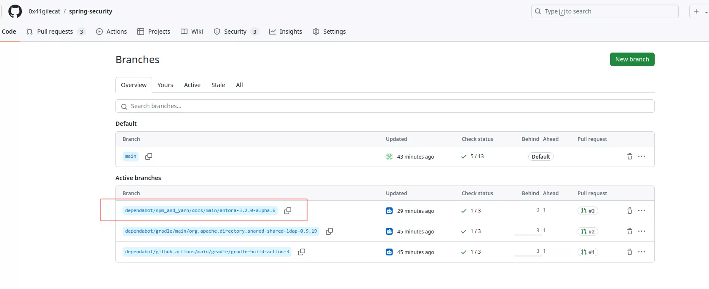709x289 pixels.
Task: Show All branches tab
Action: pos(239,85)
